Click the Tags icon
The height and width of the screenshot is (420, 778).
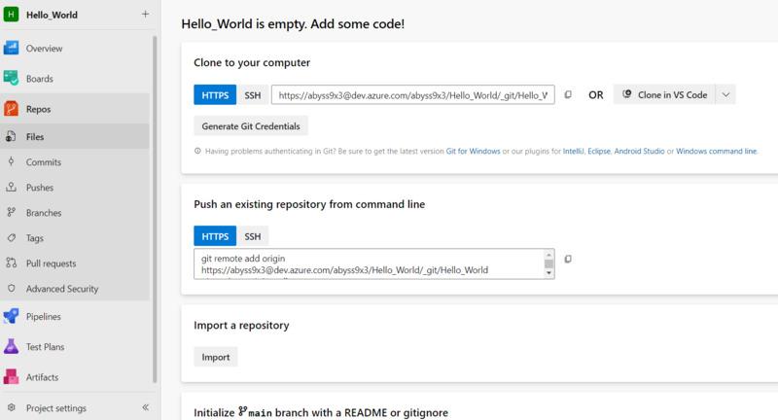click(x=11, y=237)
